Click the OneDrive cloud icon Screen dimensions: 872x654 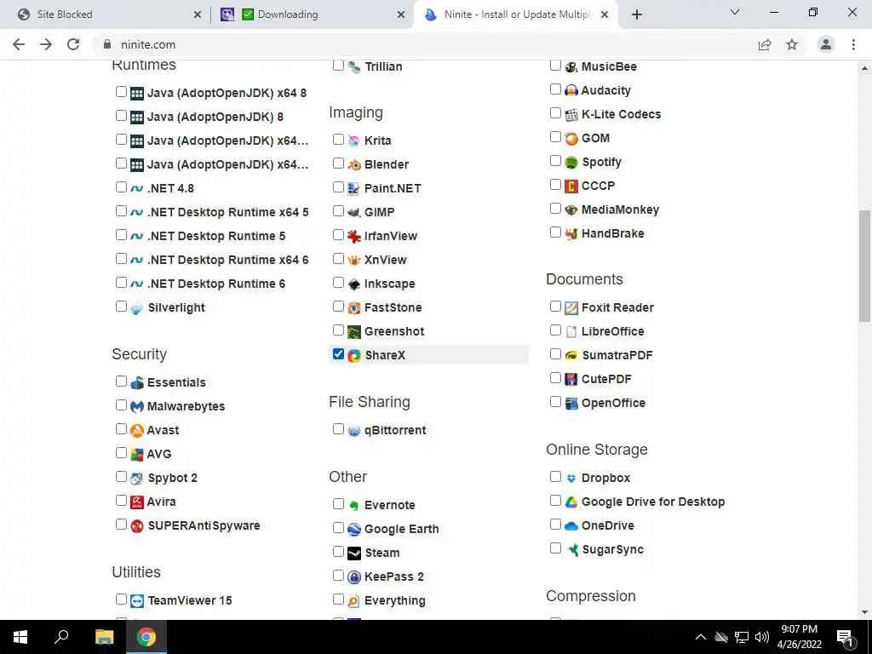coord(571,525)
